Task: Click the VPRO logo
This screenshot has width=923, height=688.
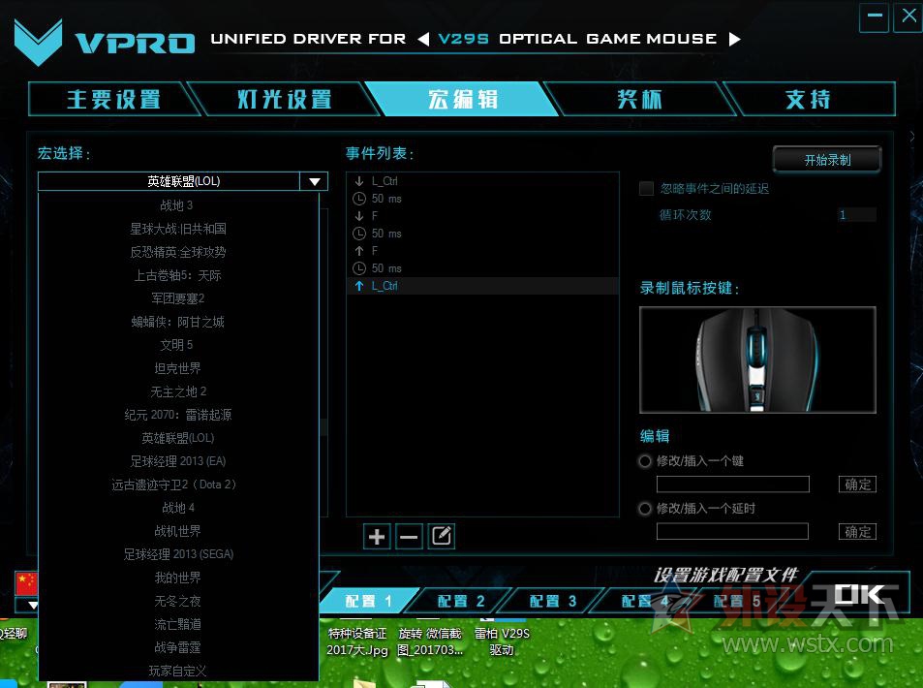Action: coord(105,42)
